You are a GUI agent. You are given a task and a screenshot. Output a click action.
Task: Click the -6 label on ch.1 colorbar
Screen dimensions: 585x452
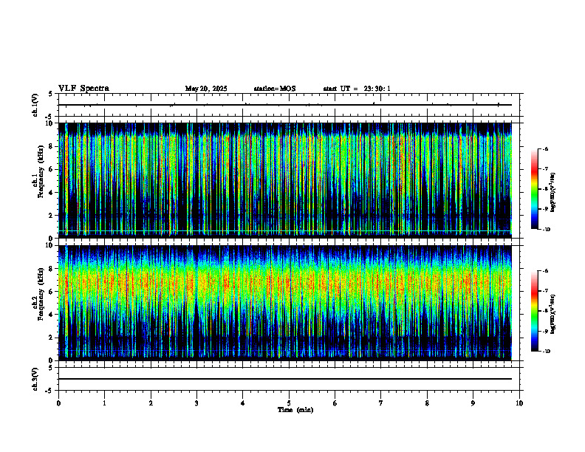click(x=544, y=148)
